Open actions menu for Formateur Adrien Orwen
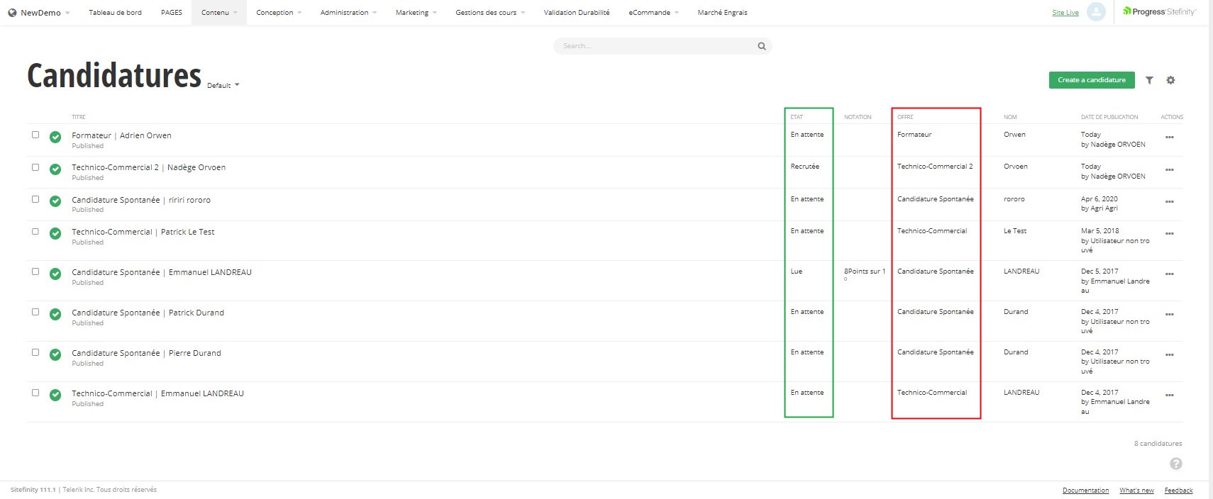The height and width of the screenshot is (499, 1213). [1169, 138]
